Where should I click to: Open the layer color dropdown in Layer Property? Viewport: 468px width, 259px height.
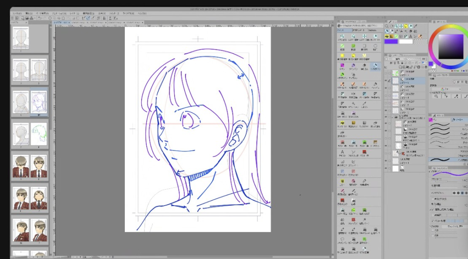[447, 89]
